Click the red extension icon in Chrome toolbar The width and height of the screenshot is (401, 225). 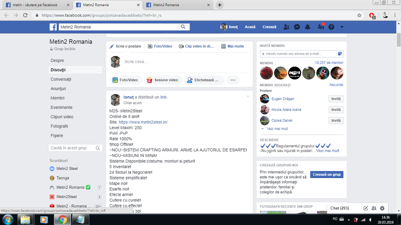pos(372,15)
